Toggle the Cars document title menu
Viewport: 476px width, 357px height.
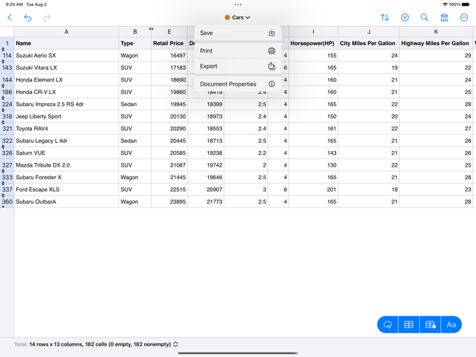tap(238, 17)
